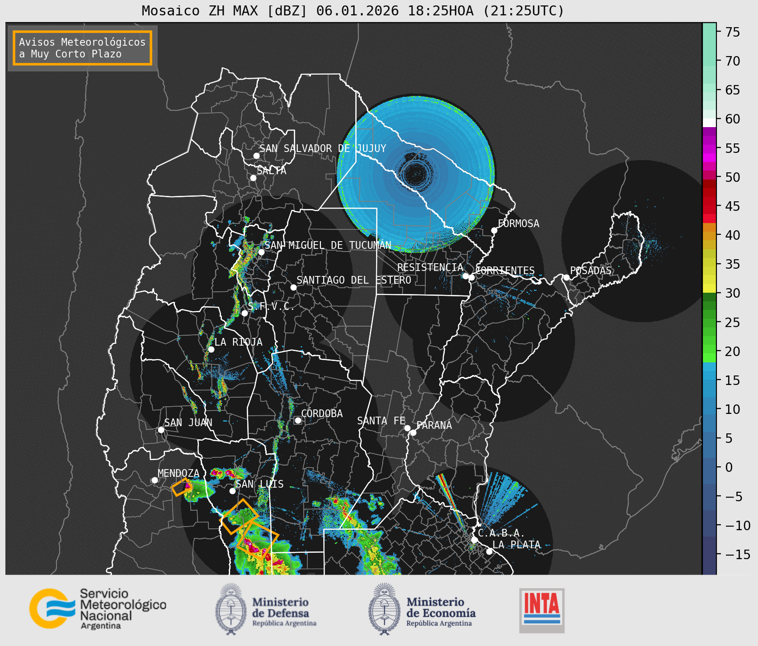Click the PARANÁ text label
This screenshot has width=758, height=646.
click(434, 425)
